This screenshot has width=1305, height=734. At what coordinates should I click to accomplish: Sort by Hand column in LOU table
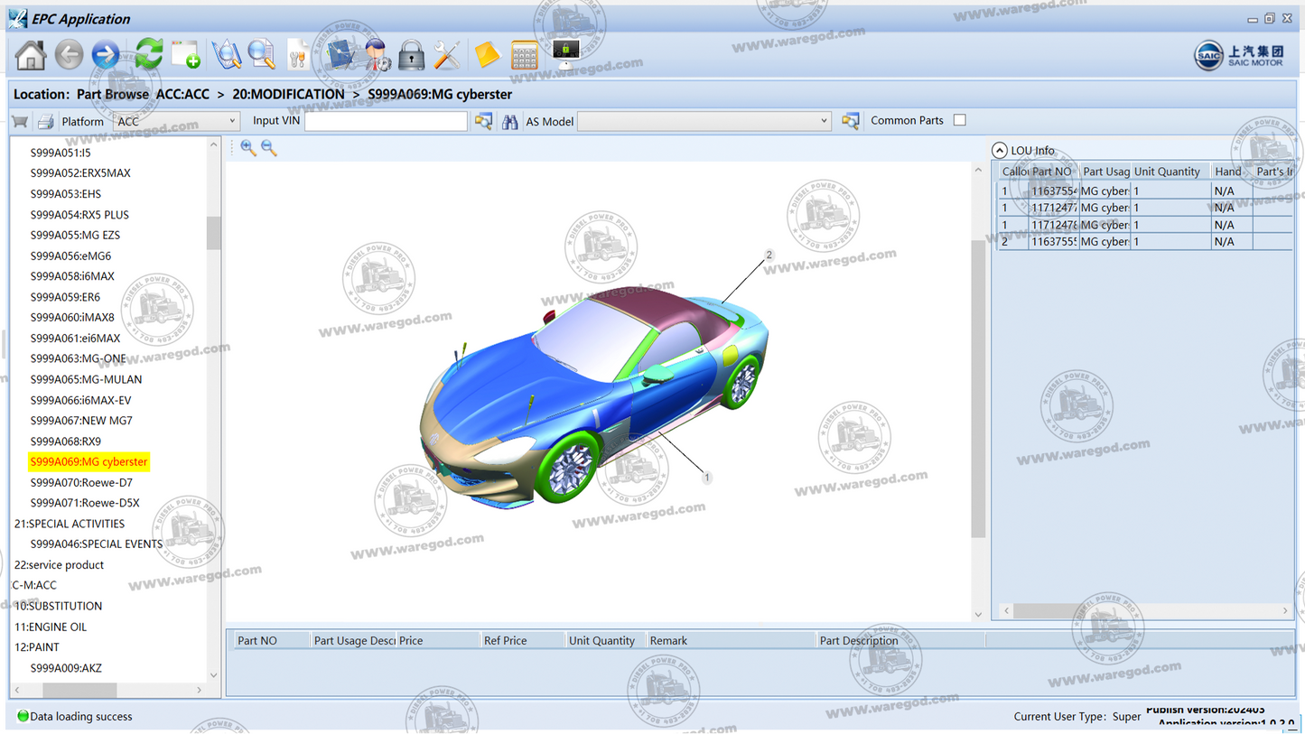(x=1231, y=172)
